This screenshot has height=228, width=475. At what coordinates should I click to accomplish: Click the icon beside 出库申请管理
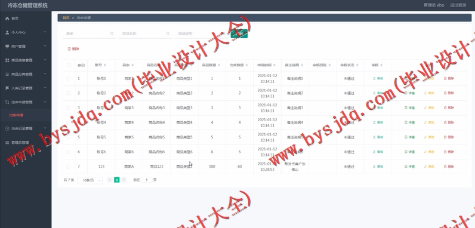[7, 102]
